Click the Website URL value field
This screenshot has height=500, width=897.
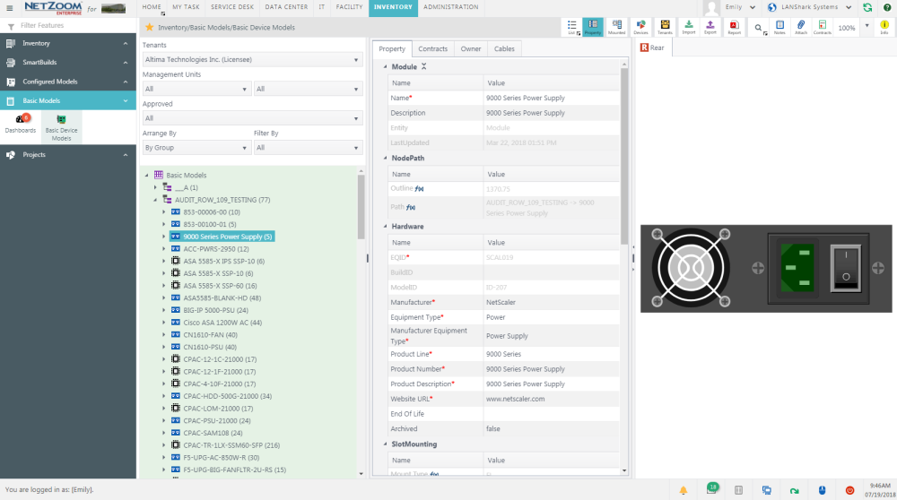click(551, 399)
